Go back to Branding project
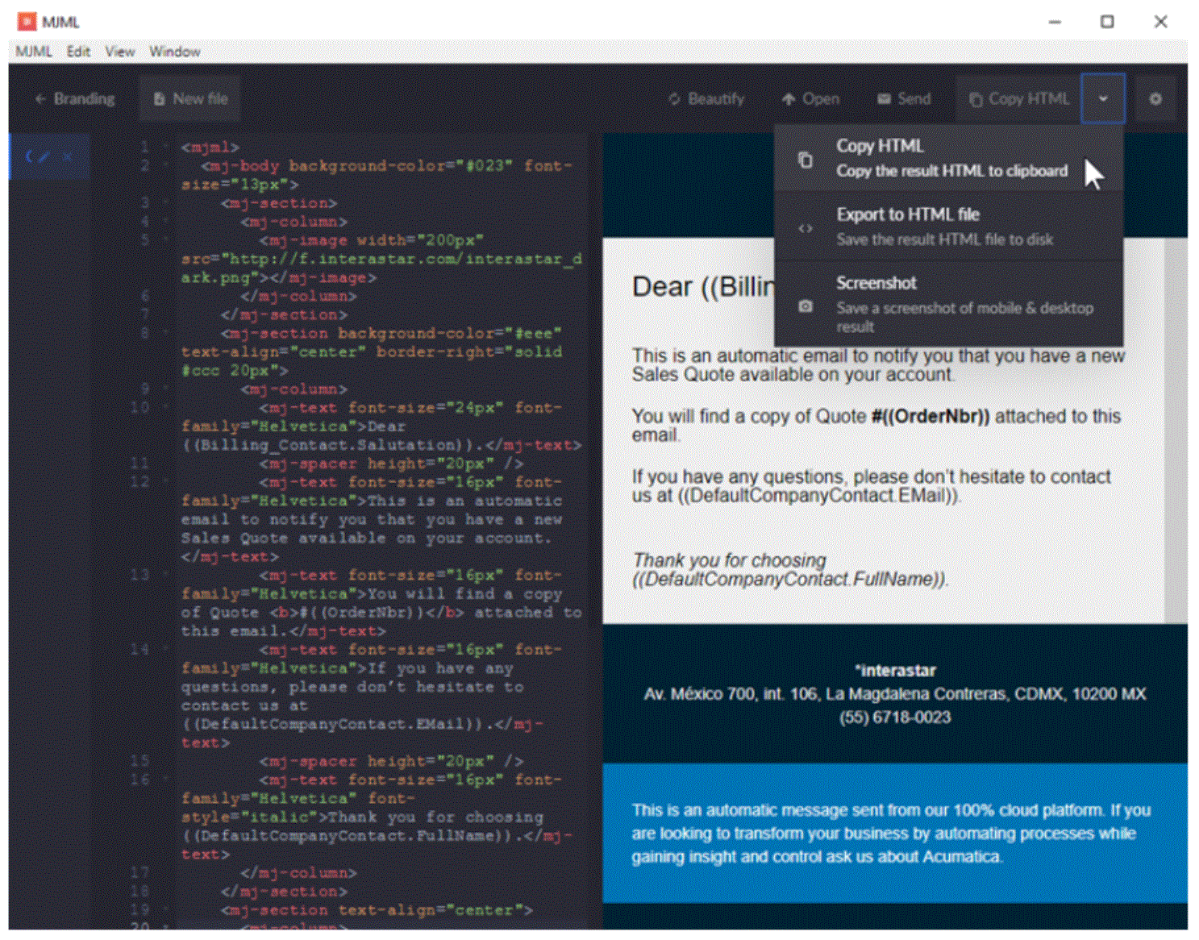1199x940 pixels. pos(75,98)
